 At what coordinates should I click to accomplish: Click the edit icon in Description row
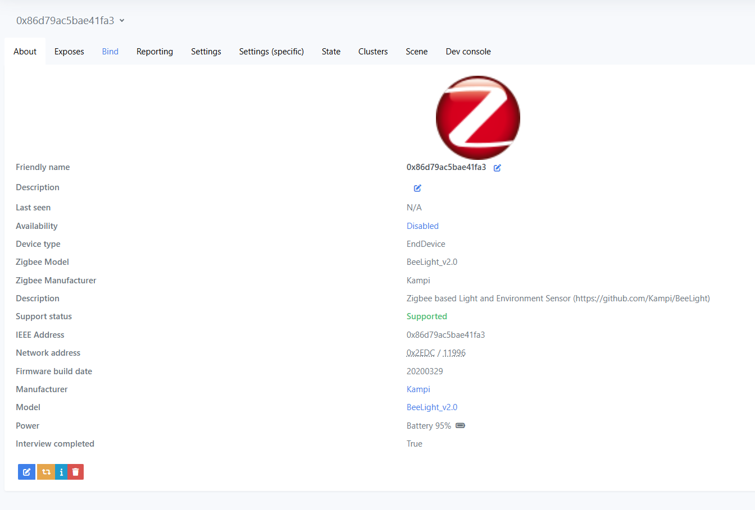[417, 188]
